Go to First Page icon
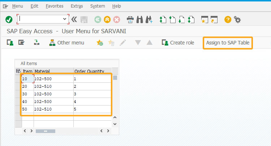Viewport: 271px width, 146px height. point(163,20)
